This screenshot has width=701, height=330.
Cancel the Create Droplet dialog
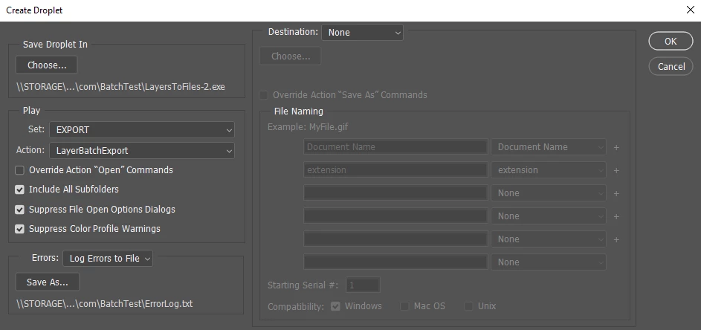(671, 66)
